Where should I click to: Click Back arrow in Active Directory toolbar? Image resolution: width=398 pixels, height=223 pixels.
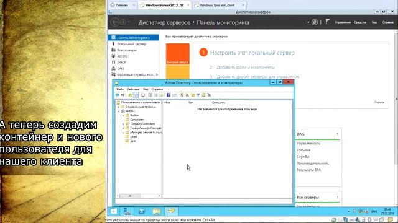pyautogui.click(x=118, y=95)
